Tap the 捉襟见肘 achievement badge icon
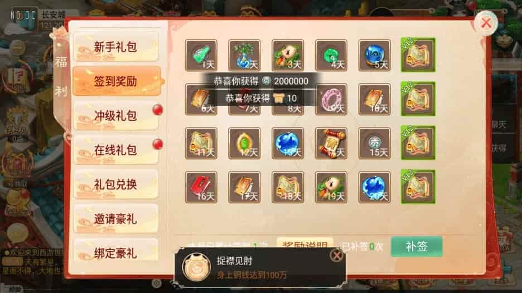 (x=197, y=267)
